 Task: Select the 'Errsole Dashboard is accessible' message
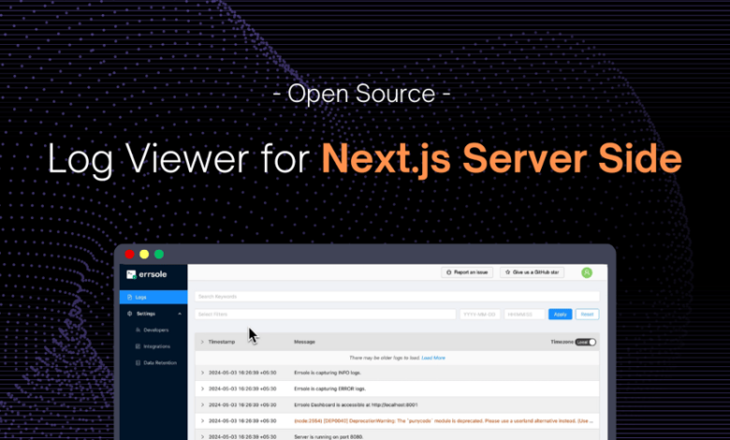pos(356,405)
